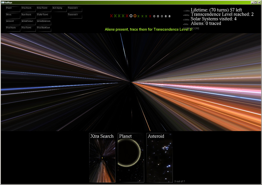Click the Plus HandCard mini card
Screen dimensions: 262x185
coord(44,29)
